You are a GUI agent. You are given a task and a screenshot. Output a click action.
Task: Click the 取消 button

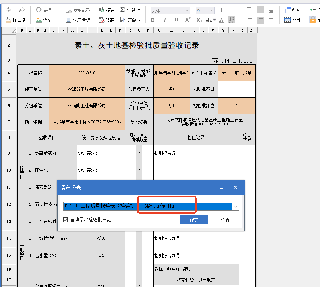tap(224, 220)
